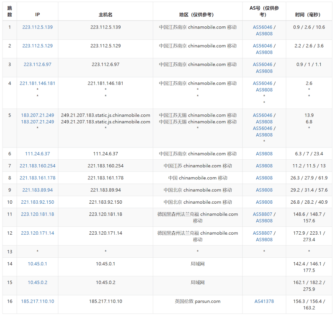Select time value 2.2 / 2.6 / 3.6
Viewport: 335px width, 316px height.
[309, 46]
